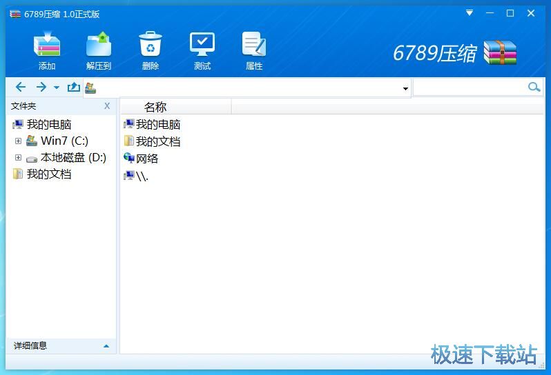Click the 删除 (Delete) trash icon
This screenshot has width=551, height=375.
click(x=151, y=50)
